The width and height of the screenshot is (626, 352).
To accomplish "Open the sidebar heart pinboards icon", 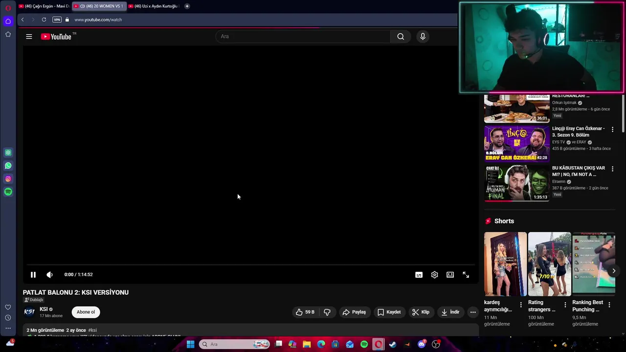I will pos(8,307).
